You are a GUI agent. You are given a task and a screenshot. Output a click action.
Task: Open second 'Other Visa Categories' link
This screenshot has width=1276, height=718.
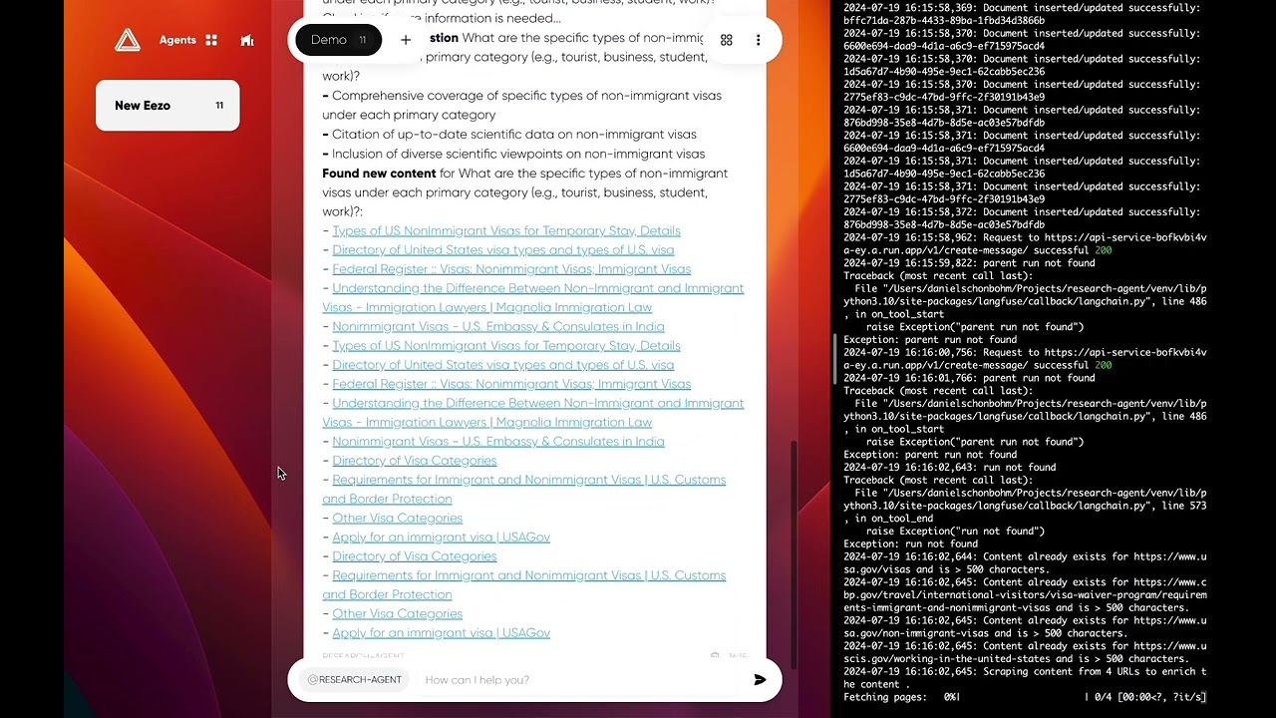click(398, 614)
